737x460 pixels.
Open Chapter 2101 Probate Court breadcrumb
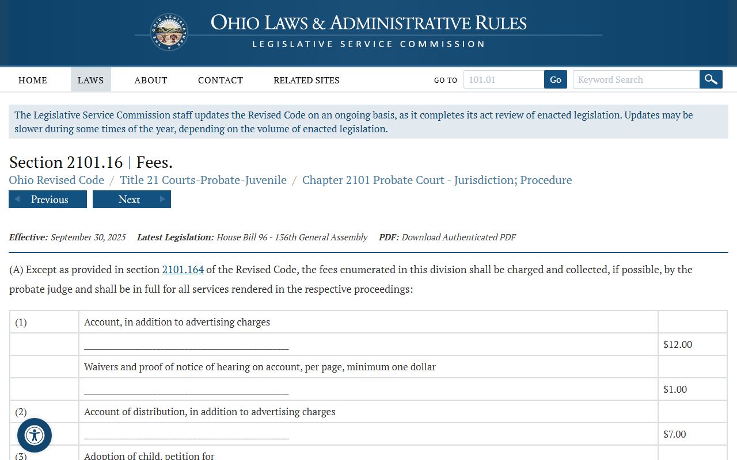pyautogui.click(x=437, y=180)
